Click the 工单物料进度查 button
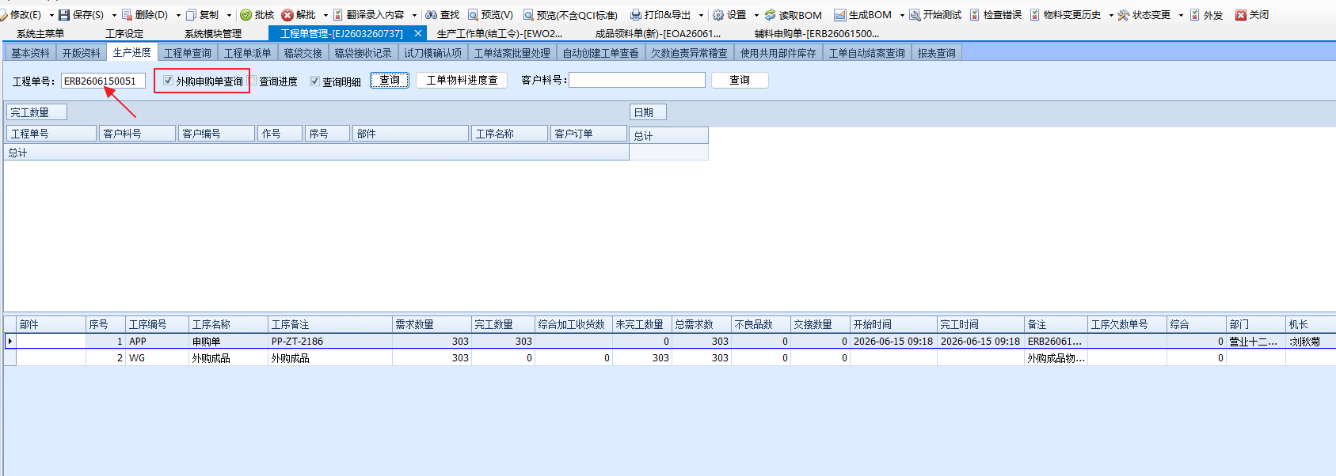This screenshot has height=476, width=1336. (x=462, y=80)
